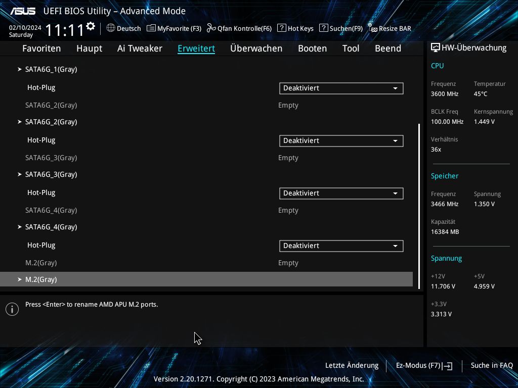Viewport: 518px width, 388px height.
Task: Click the info icon in the help panel
Action: coord(12,309)
